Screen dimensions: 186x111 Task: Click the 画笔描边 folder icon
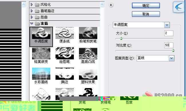point(37,11)
